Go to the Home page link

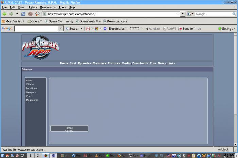[x=64, y=63]
